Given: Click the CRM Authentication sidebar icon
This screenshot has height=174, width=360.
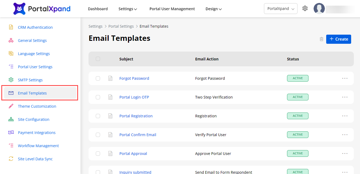Looking at the screenshot, I should [11, 27].
